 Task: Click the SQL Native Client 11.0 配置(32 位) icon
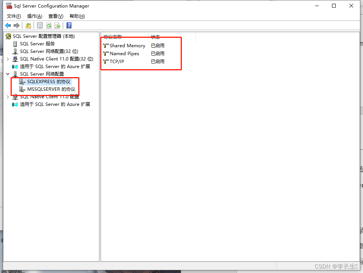tap(15, 59)
